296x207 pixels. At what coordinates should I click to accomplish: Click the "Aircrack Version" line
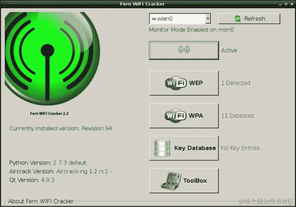[61, 171]
